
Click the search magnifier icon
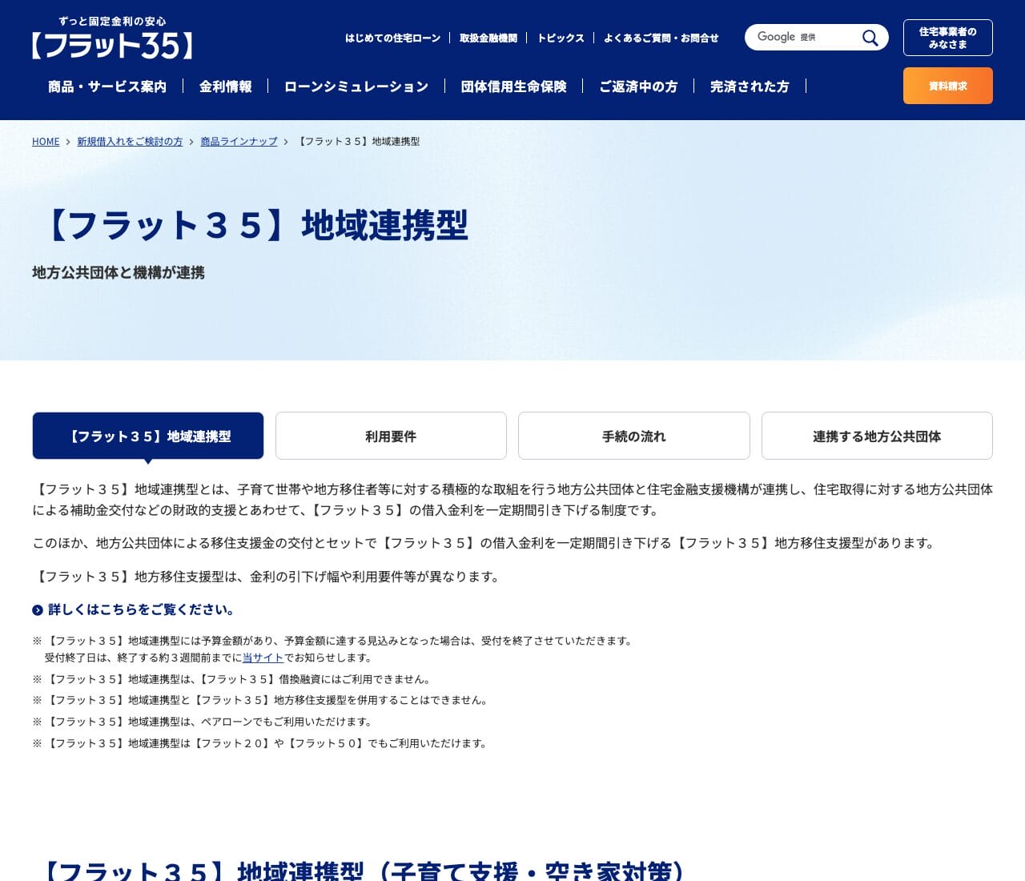pyautogui.click(x=870, y=38)
